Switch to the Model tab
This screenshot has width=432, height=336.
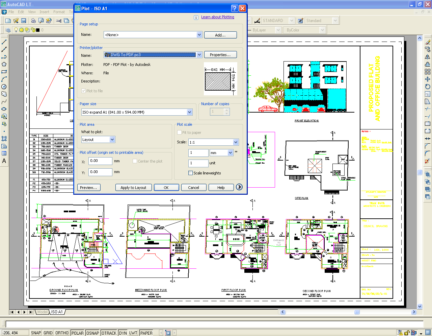[x=42, y=312]
